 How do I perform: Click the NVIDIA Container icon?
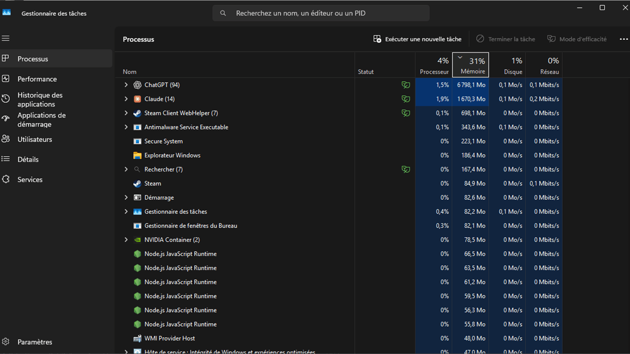pos(138,240)
